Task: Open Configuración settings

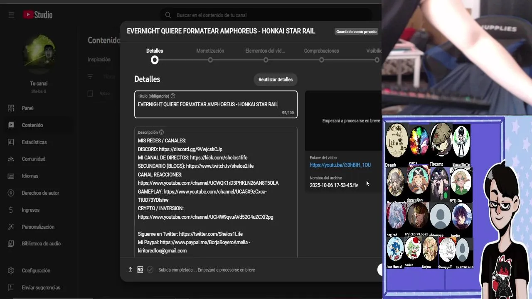Action: (36, 270)
